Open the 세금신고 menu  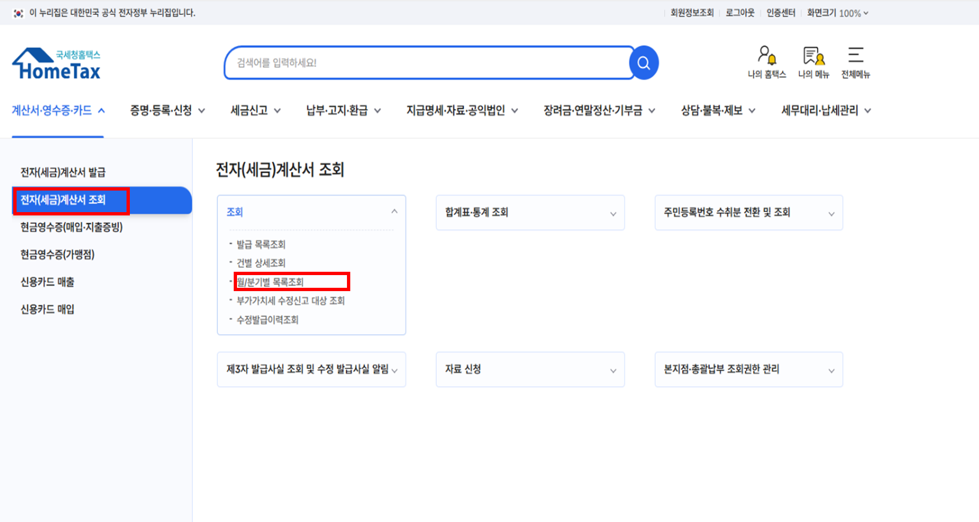tap(255, 110)
